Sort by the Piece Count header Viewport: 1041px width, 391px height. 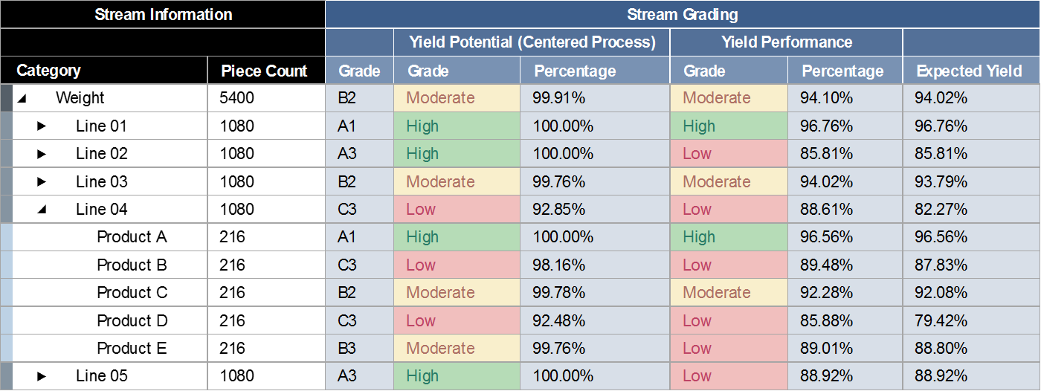tap(264, 71)
